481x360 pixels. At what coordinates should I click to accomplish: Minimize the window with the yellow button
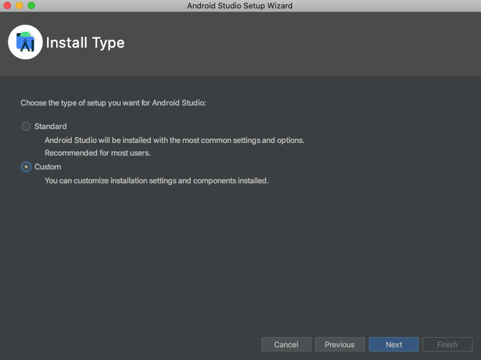[19, 5]
